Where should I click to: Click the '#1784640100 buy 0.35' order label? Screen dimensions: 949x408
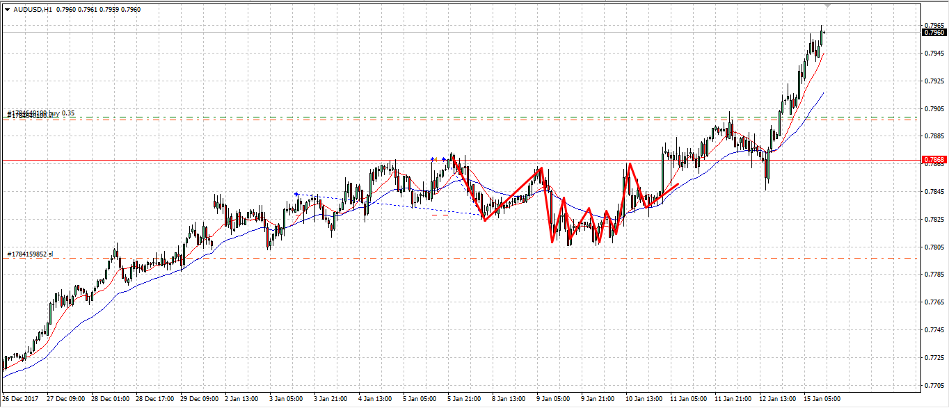[x=40, y=113]
